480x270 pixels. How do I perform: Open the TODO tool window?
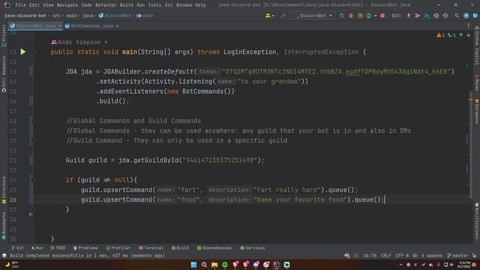pyautogui.click(x=58, y=248)
